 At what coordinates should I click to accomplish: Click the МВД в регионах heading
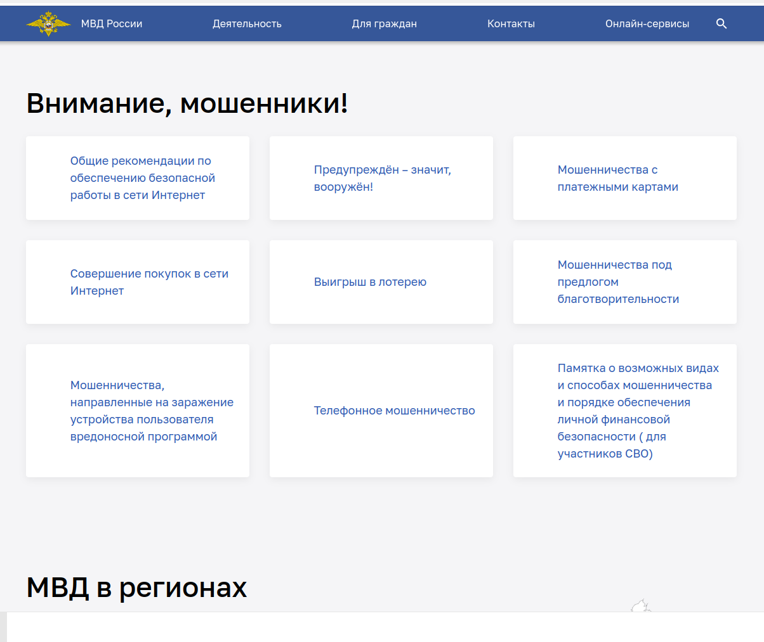tap(136, 587)
